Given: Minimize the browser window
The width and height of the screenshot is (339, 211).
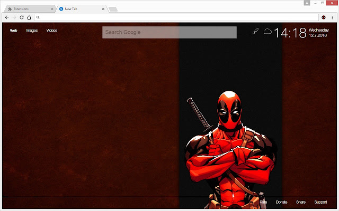Looking at the screenshot, I should tap(316, 3).
